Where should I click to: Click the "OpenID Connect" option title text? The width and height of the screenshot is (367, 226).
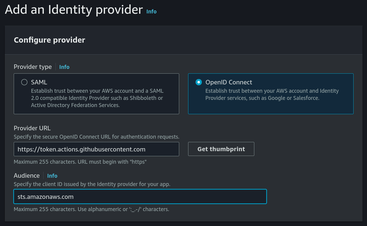(229, 82)
